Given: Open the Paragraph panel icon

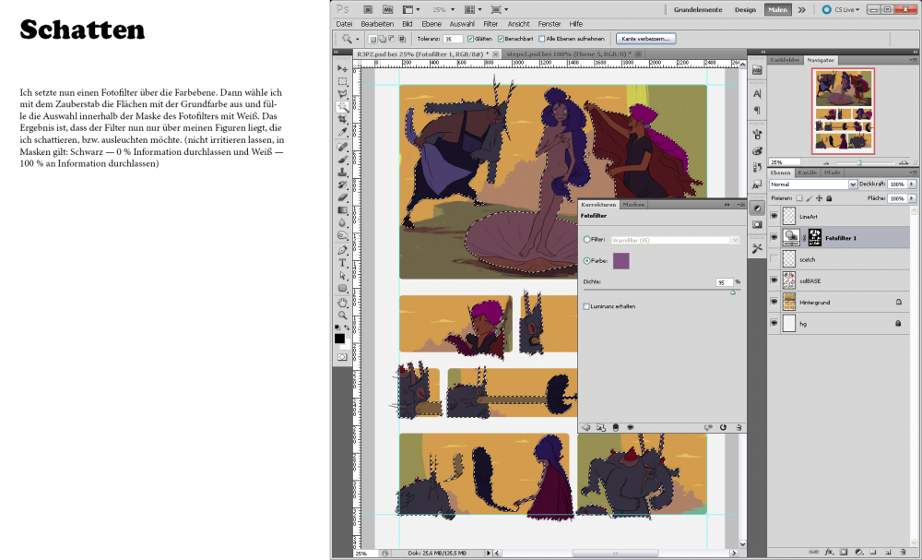Looking at the screenshot, I should 757,111.
